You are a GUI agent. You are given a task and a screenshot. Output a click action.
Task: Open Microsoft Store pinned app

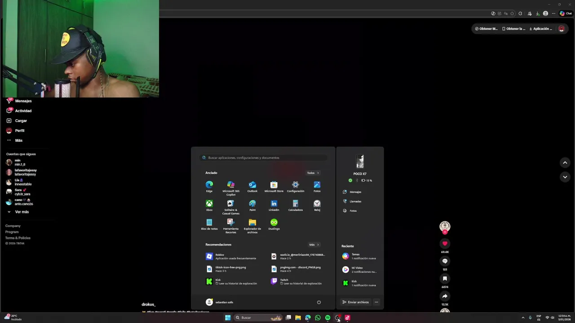pyautogui.click(x=274, y=187)
